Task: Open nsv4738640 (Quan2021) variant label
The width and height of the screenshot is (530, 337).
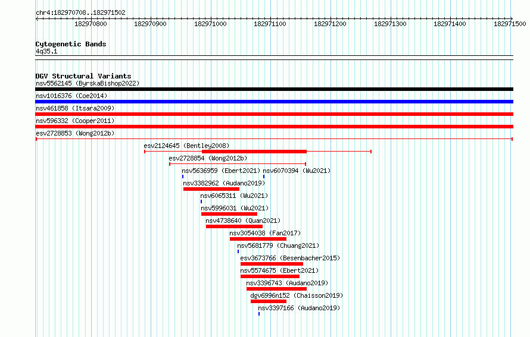Action: click(x=243, y=221)
